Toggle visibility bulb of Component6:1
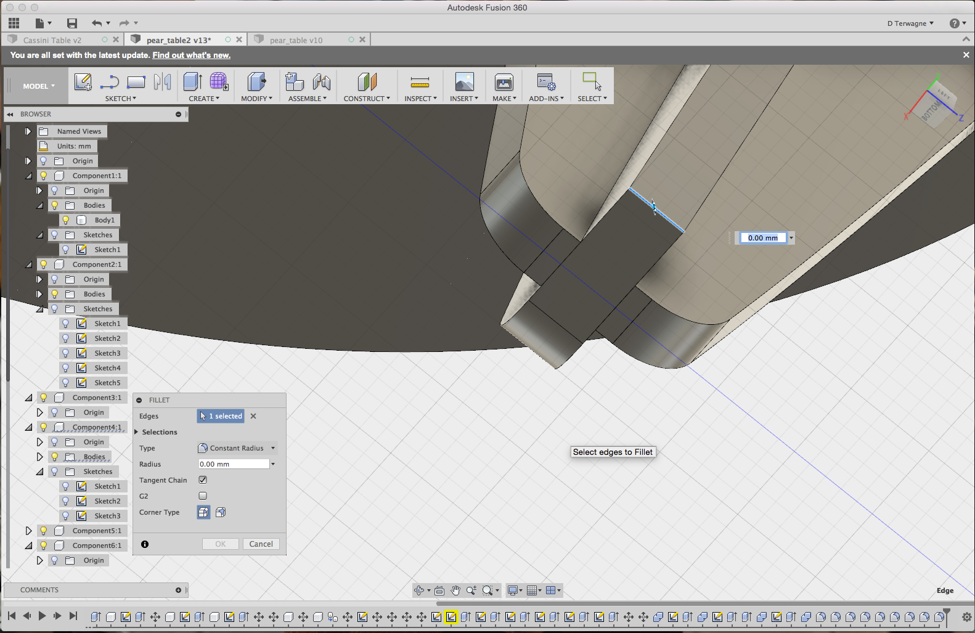Image resolution: width=975 pixels, height=633 pixels. coord(43,545)
